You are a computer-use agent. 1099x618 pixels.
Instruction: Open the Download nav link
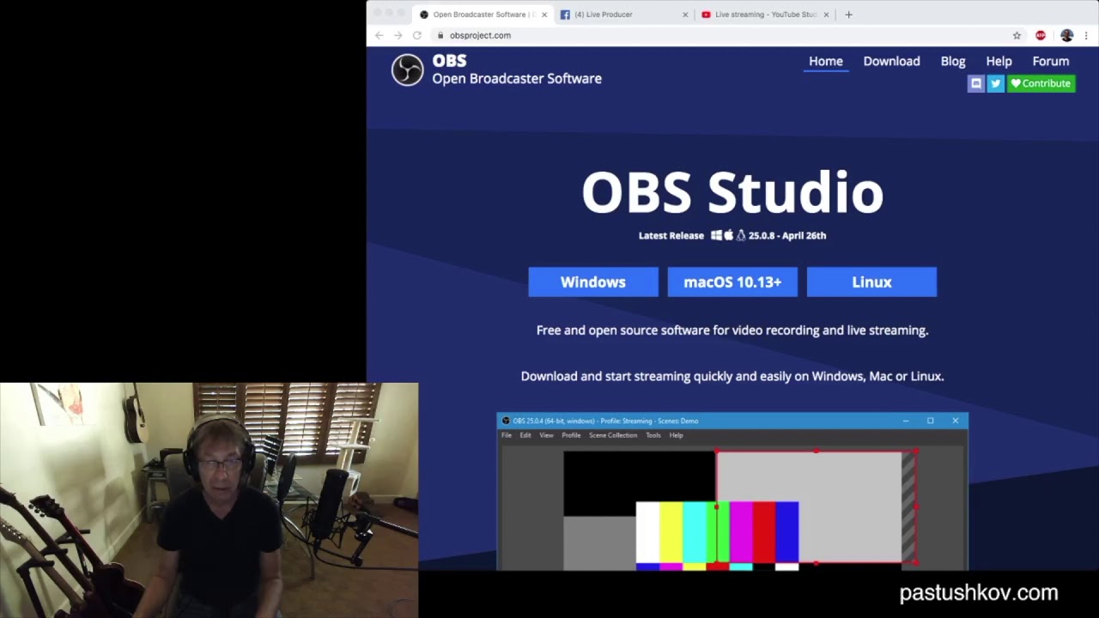pos(891,61)
